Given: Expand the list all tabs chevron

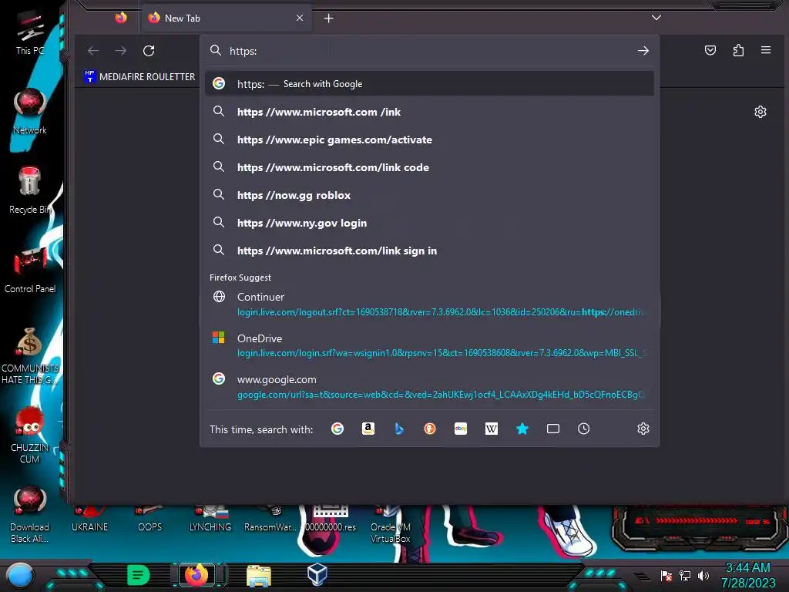Looking at the screenshot, I should pos(656,18).
